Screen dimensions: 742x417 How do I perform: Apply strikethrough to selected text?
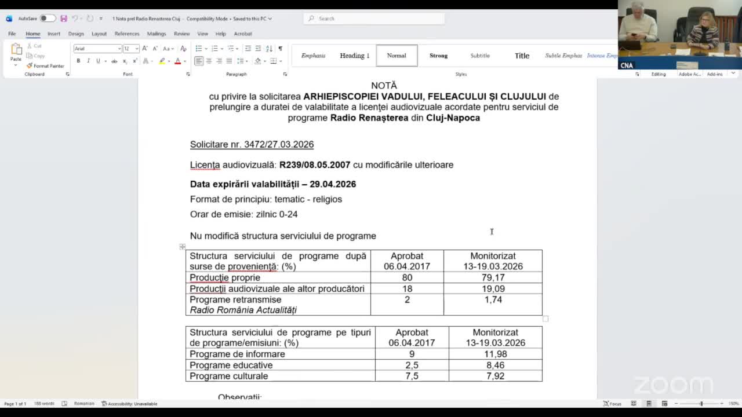point(115,60)
